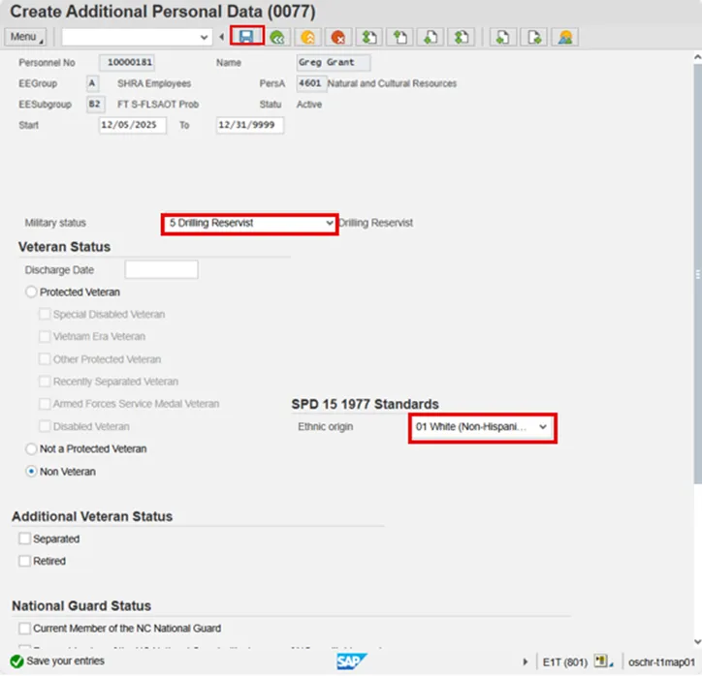
Task: Click the Save your entries message
Action: pos(65,661)
